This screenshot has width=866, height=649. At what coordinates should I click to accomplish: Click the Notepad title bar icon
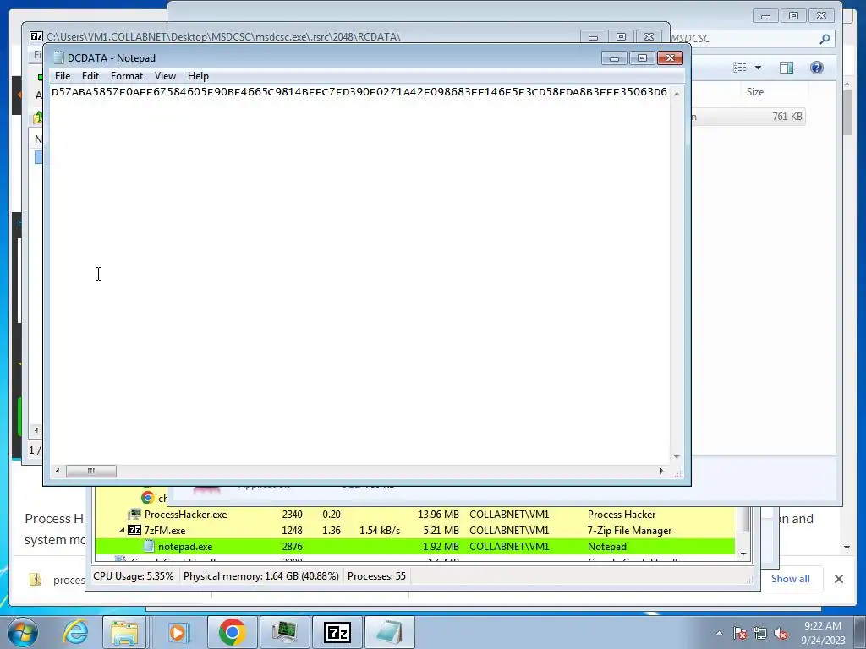coord(58,58)
